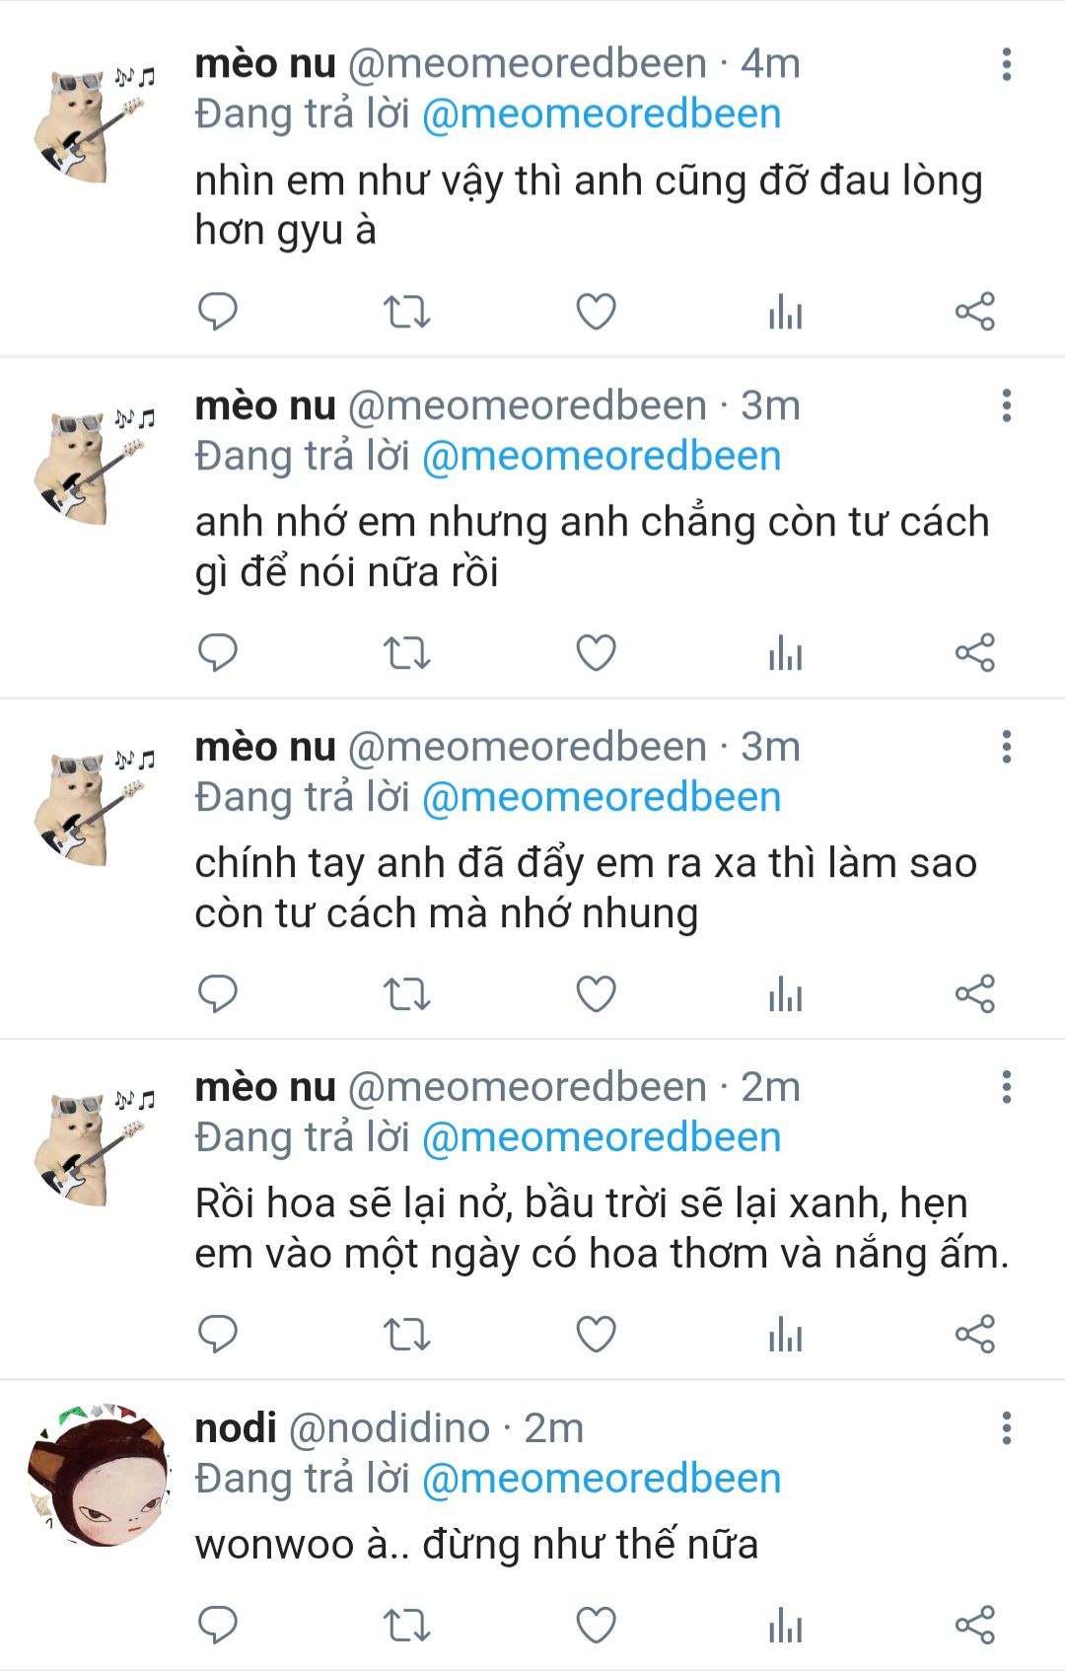Viewport: 1065px width, 1671px height.
Task: View analytics on the 'chính tay anh' tweet
Action: (786, 993)
